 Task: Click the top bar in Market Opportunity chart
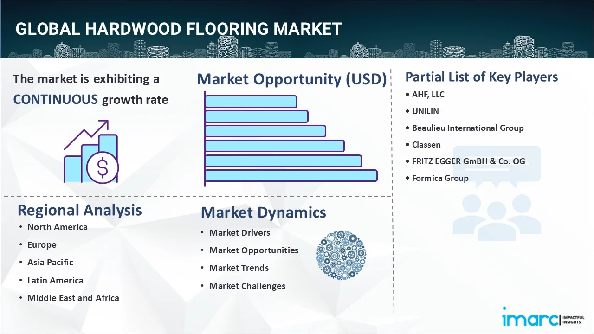251,102
